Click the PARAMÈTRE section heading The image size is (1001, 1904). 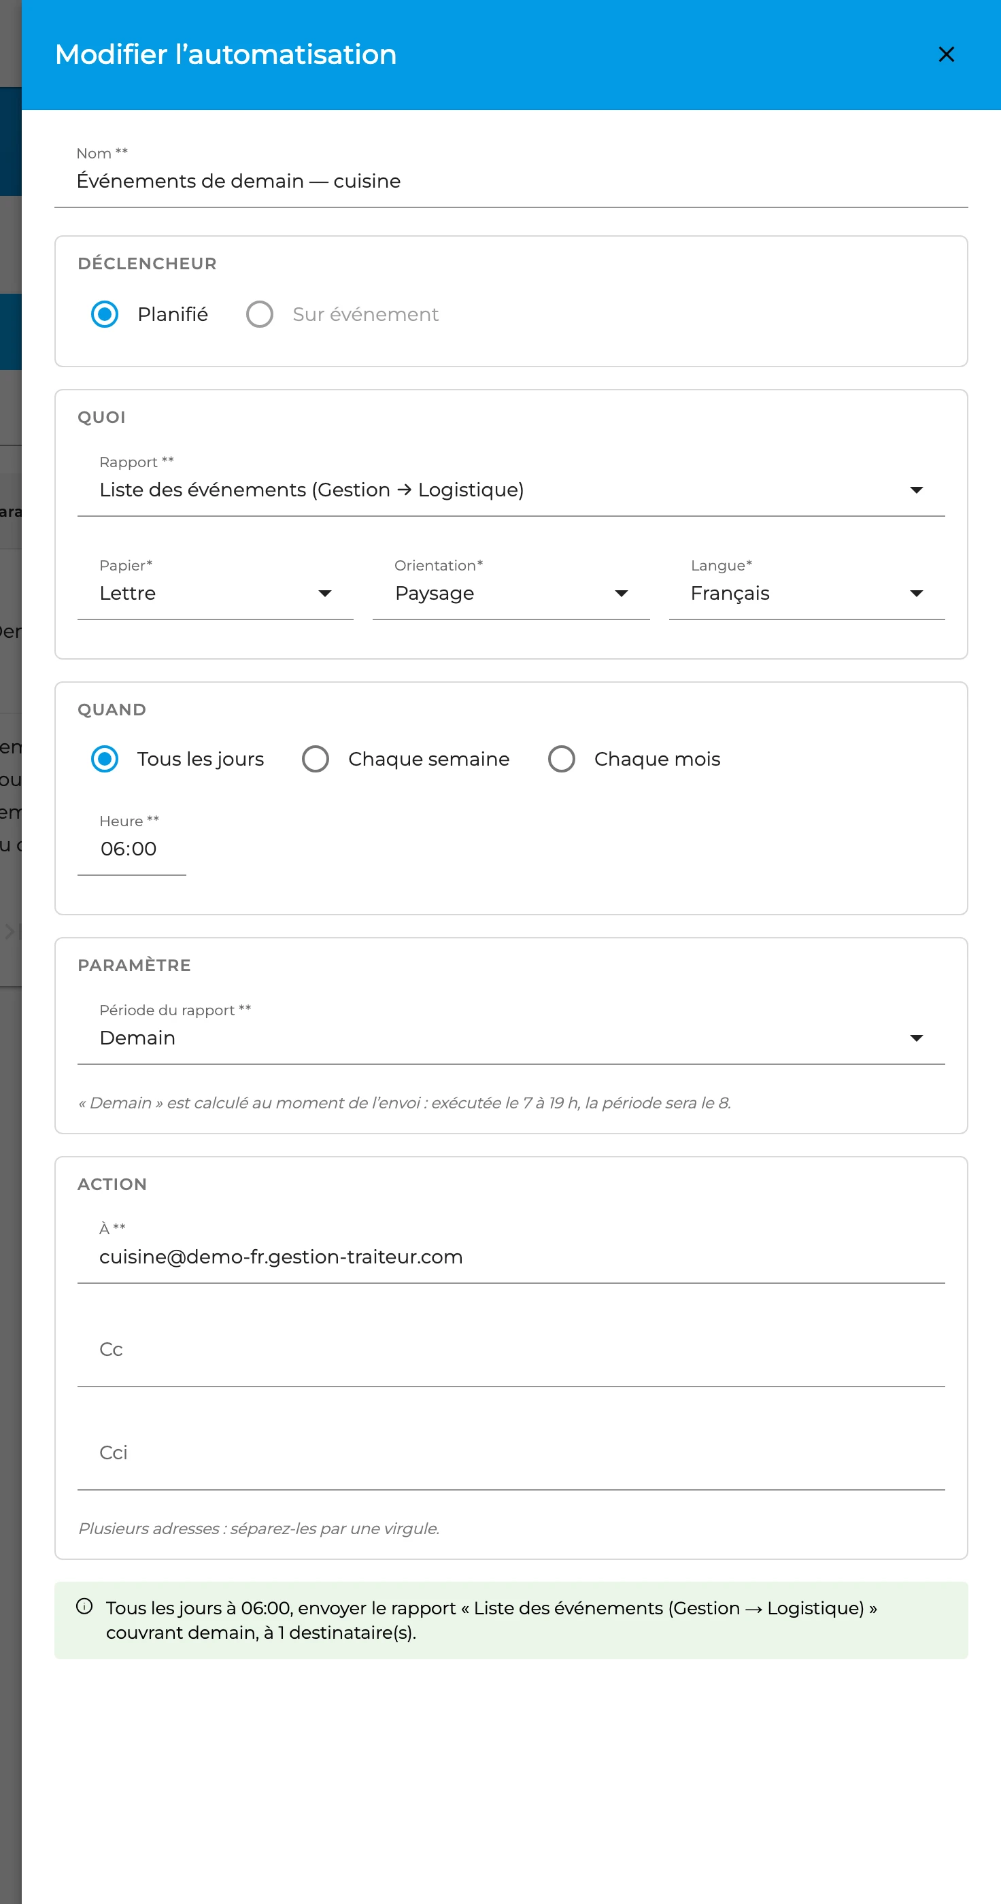(x=134, y=966)
